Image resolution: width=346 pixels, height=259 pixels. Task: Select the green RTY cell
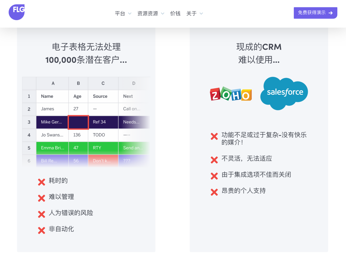click(x=103, y=148)
